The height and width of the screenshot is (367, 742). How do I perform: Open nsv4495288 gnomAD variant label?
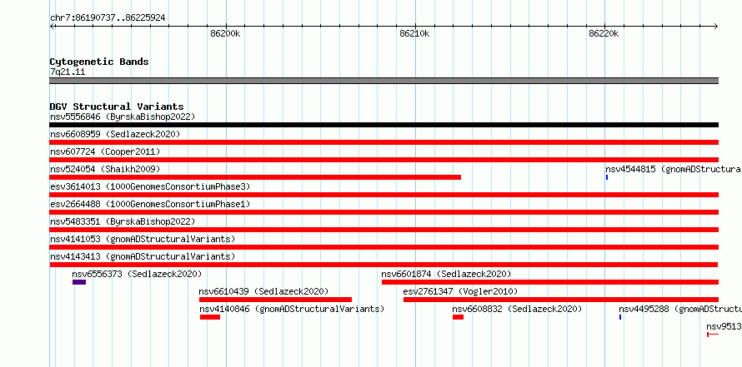pos(680,309)
